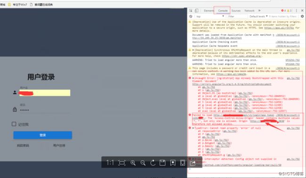Click the 1:1 actual size viewer button
The image size is (306, 178).
click(x=110, y=163)
